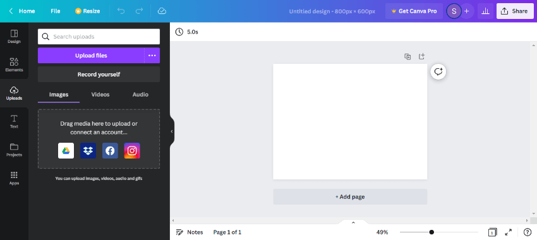Add new page icon above canvas
The height and width of the screenshot is (240, 537).
pyautogui.click(x=421, y=56)
